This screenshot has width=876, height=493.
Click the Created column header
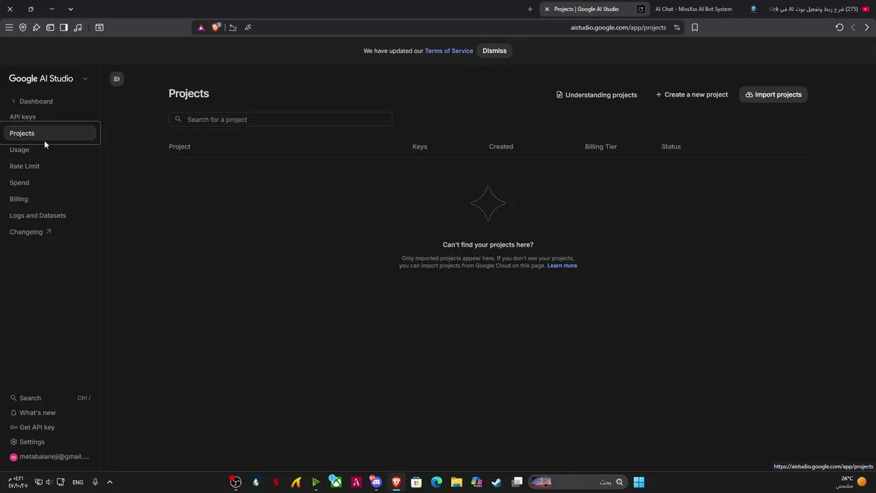pos(501,147)
